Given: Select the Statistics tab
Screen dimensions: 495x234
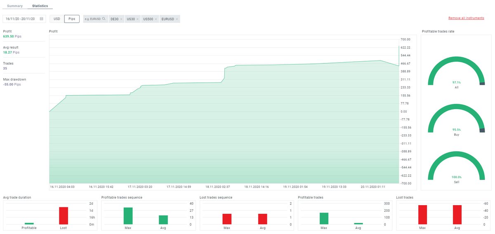Looking at the screenshot, I should (x=40, y=6).
